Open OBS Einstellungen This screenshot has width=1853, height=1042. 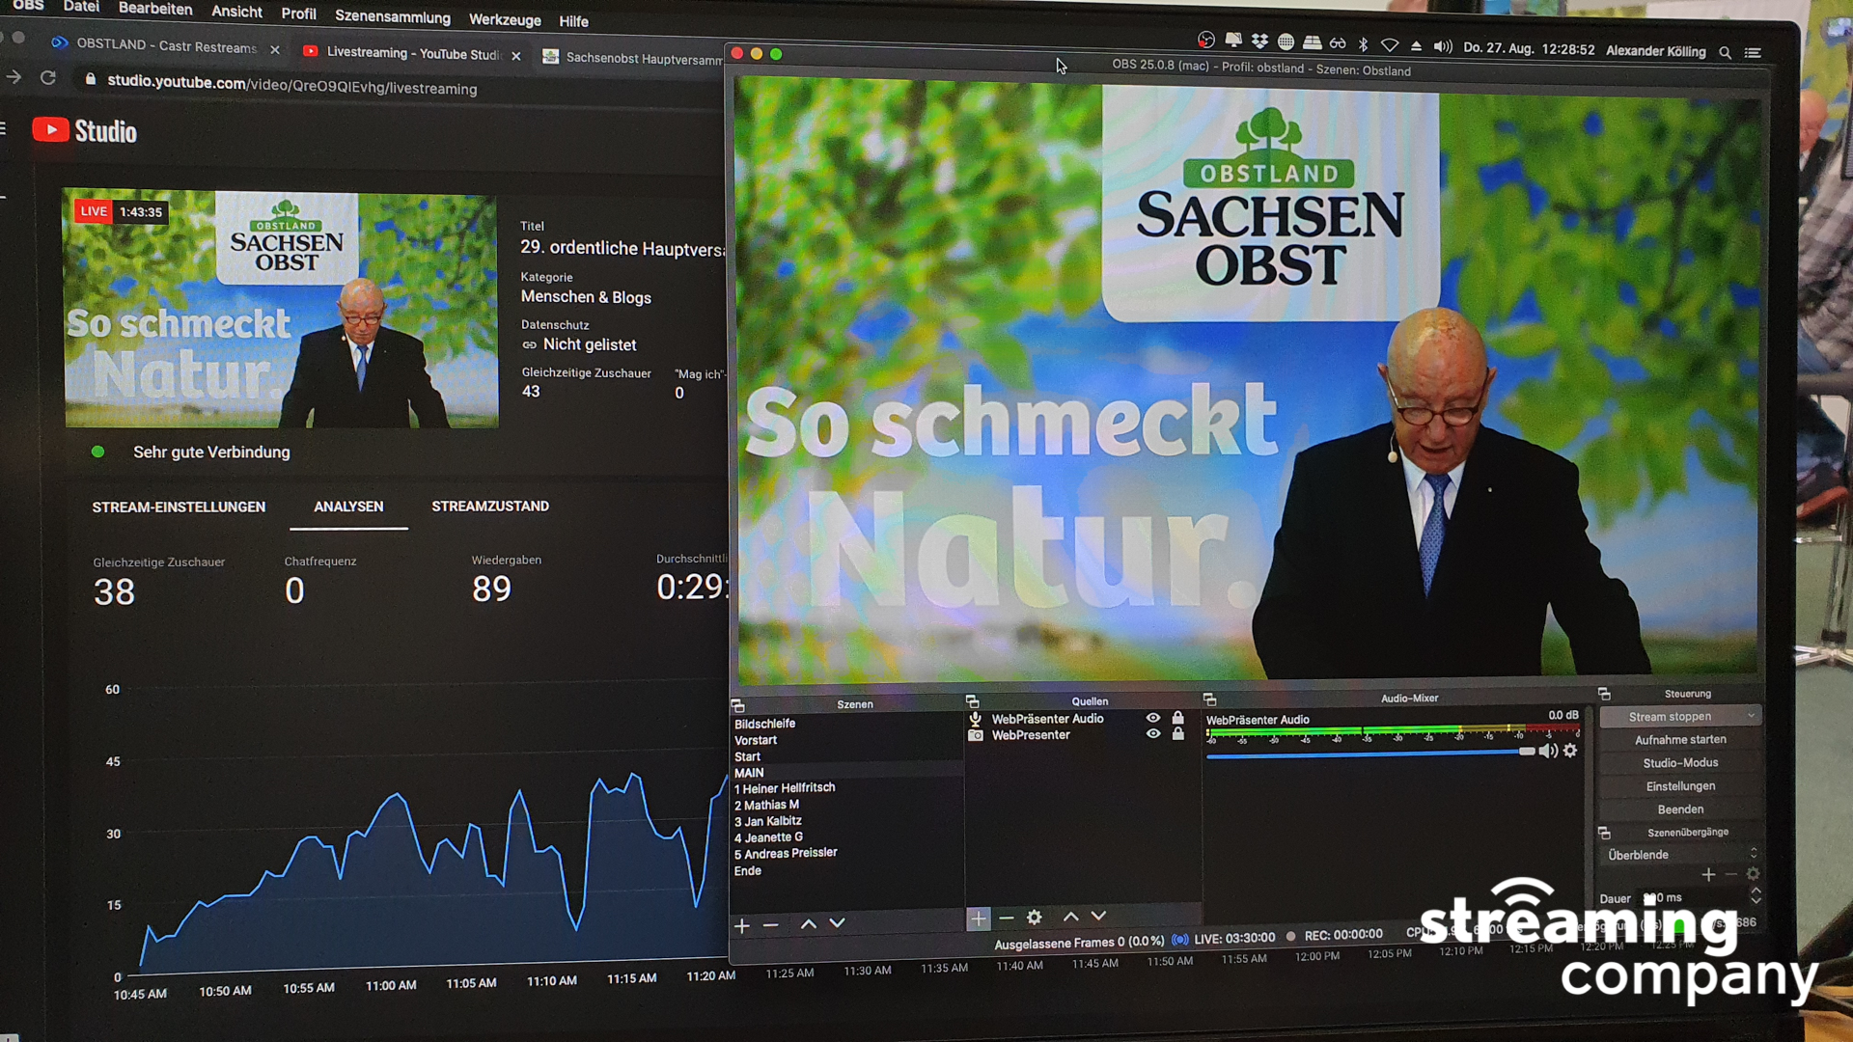tap(1680, 786)
